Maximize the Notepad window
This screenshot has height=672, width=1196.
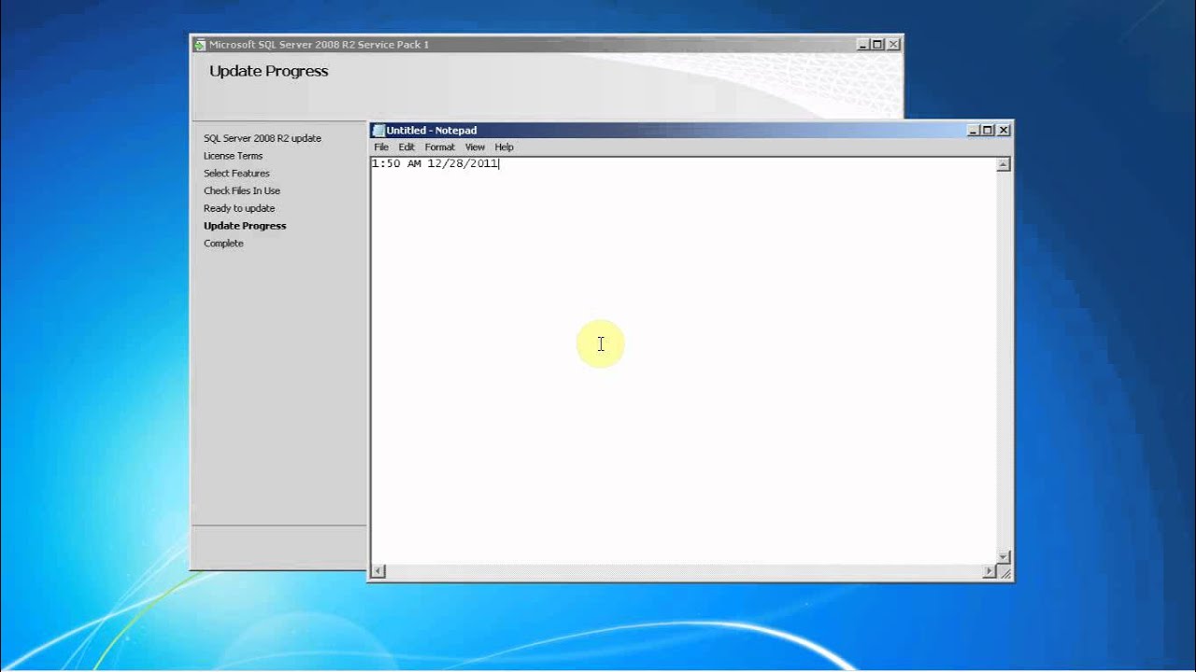click(988, 131)
